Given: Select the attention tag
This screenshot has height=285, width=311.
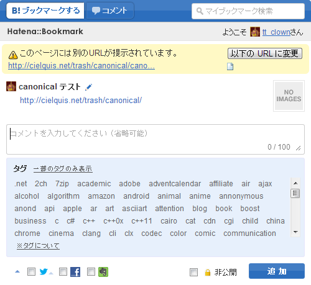Looking at the screenshot, I should [169, 209].
